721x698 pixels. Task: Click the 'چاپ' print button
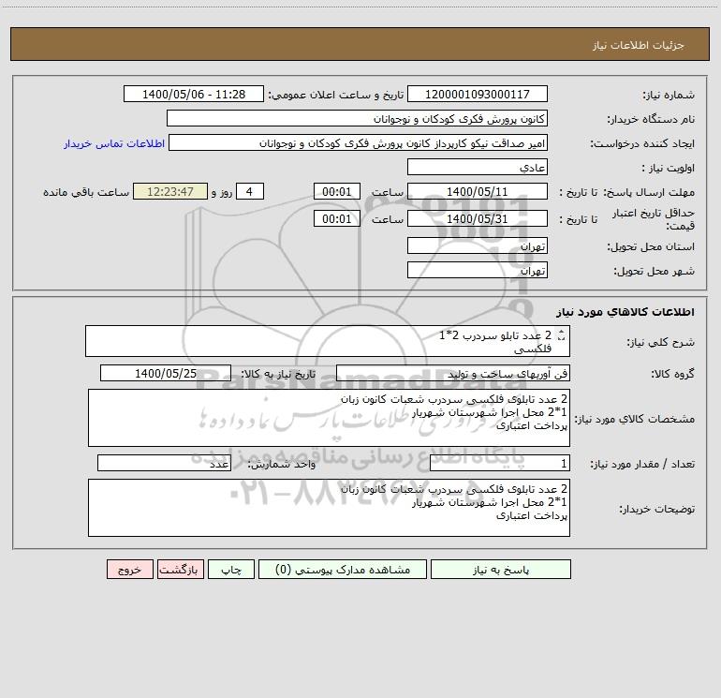coord(231,570)
